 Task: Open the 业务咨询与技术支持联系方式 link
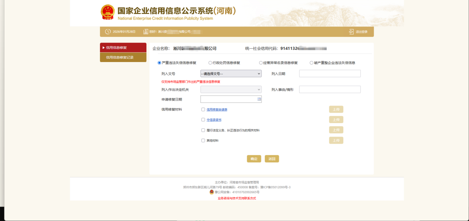click(237, 198)
